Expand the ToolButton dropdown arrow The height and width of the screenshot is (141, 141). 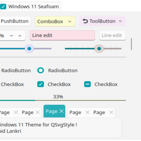(x=120, y=21)
